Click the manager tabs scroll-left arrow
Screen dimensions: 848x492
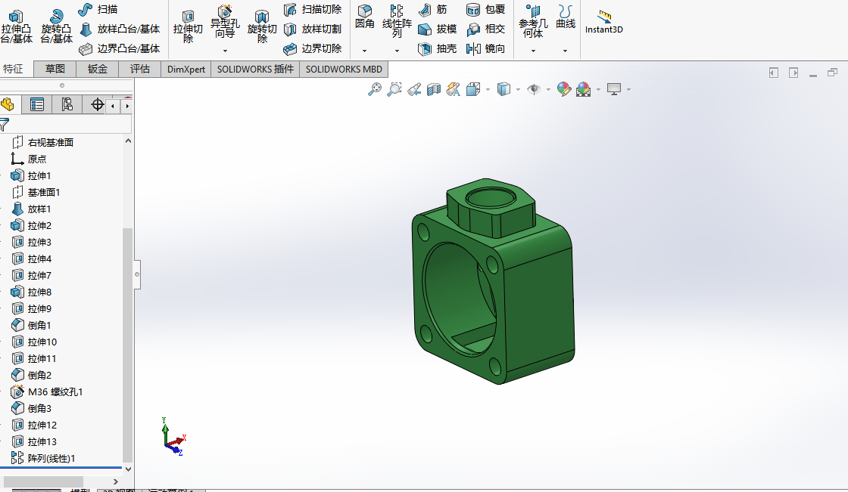point(113,106)
